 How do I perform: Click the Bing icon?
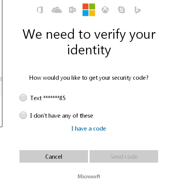point(137,10)
